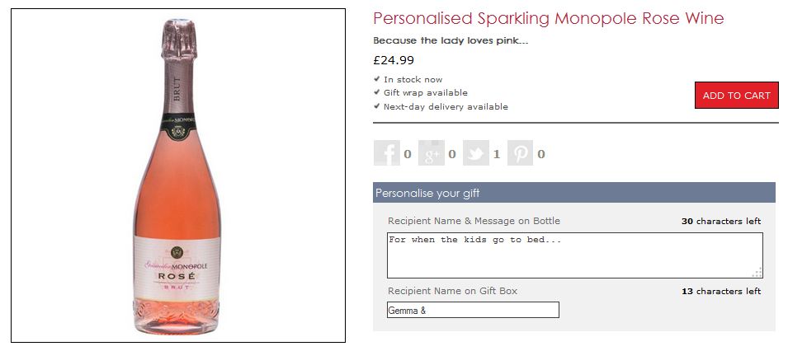Open the Personalised Sparkling Monopole Rose Wine title
The width and height of the screenshot is (788, 351).
(x=548, y=18)
